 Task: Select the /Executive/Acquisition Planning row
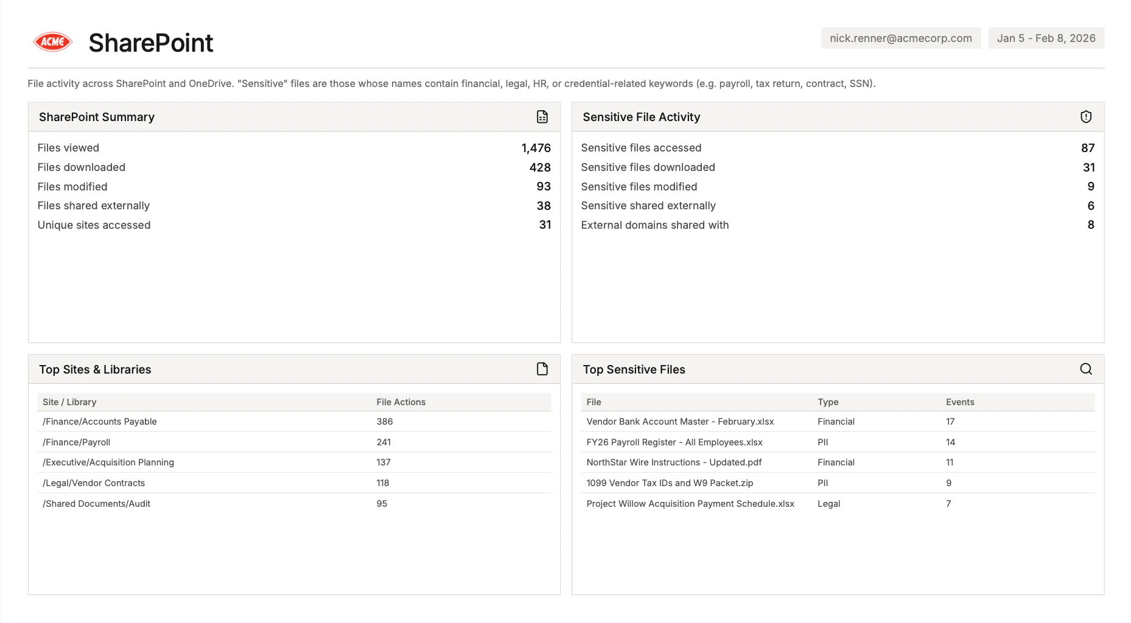(x=294, y=462)
